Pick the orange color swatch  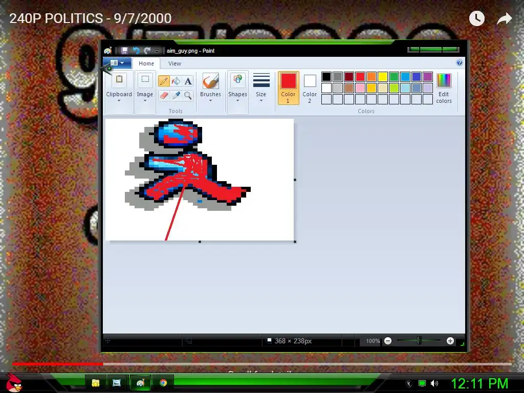point(372,77)
